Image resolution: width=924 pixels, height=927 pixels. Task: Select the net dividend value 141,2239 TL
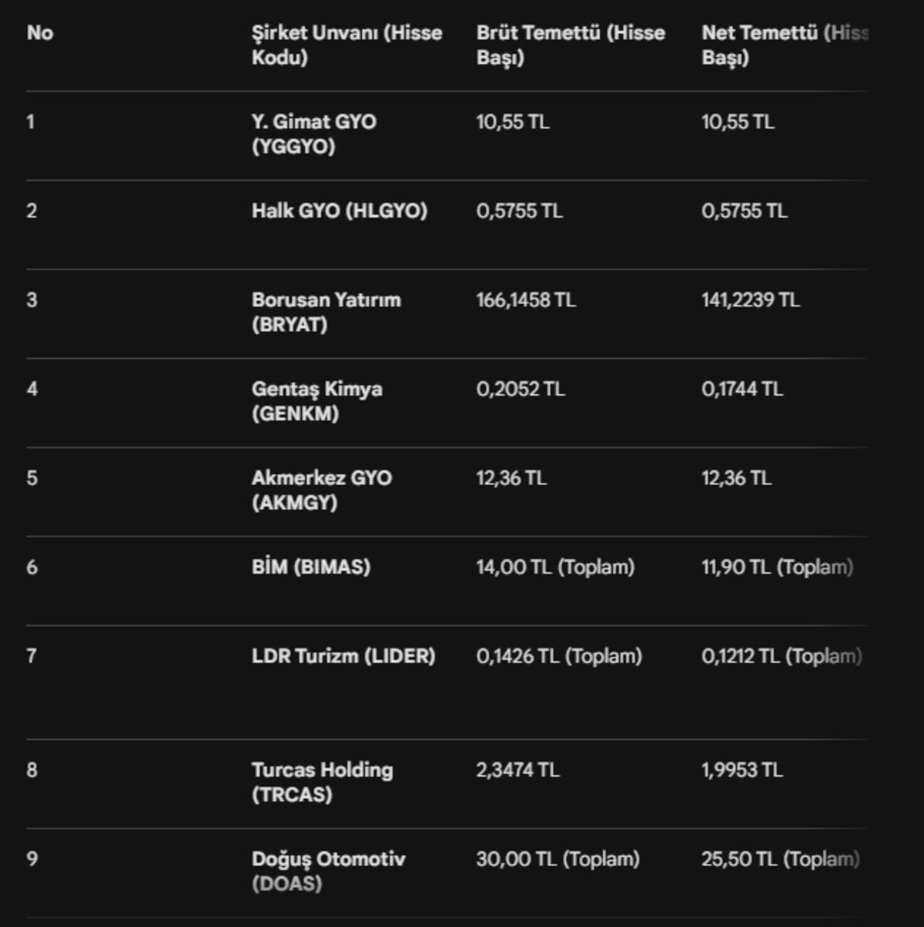point(750,300)
